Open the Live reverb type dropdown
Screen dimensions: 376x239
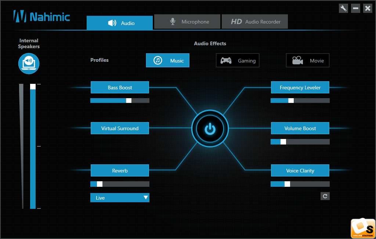click(120, 198)
